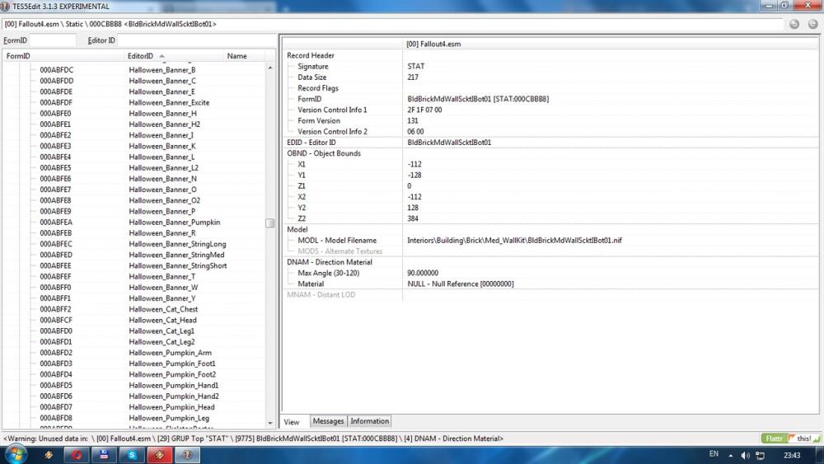The image size is (824, 464).
Task: Click the tree scrollbar down arrow
Action: click(270, 423)
